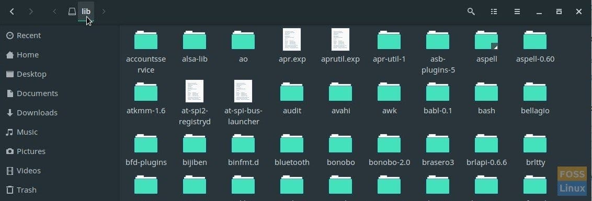Select the accountsservice folder
Viewport: 592px width, 201px height.
click(146, 52)
